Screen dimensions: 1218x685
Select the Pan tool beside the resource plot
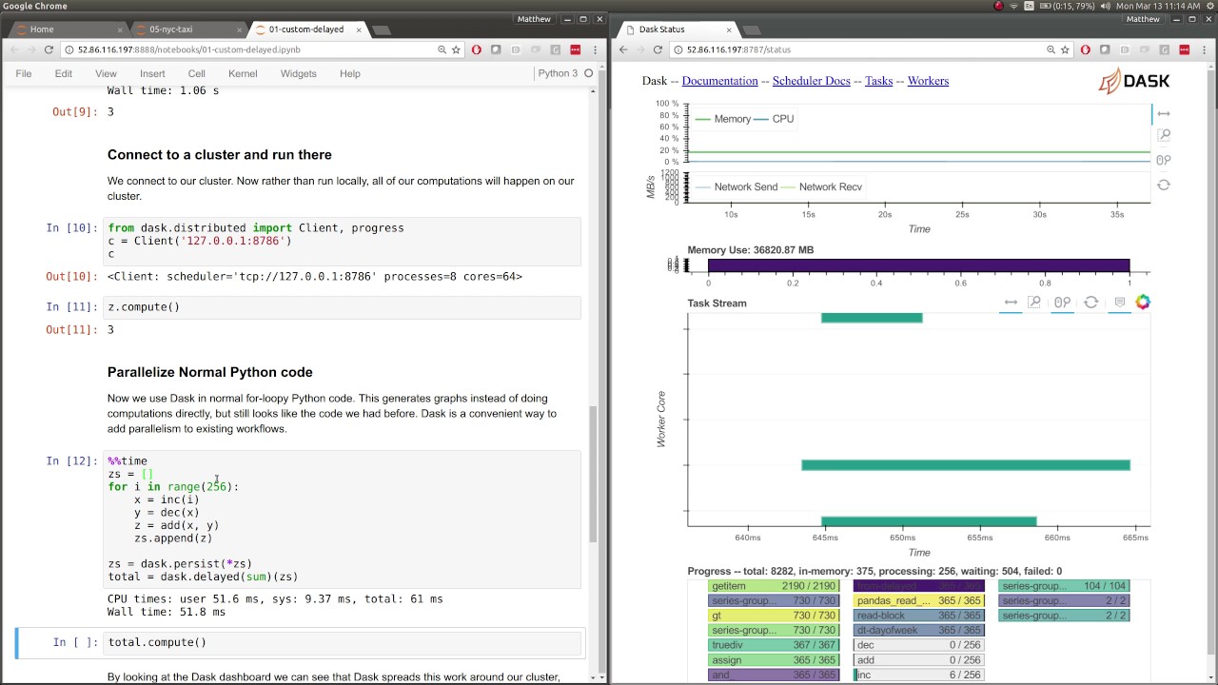pos(1163,113)
